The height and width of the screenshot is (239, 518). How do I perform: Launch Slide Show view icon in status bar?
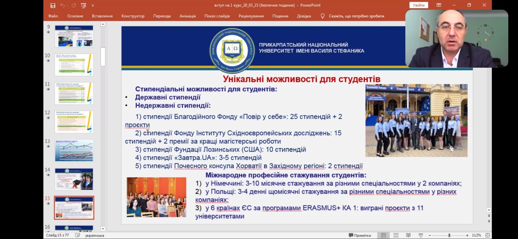(x=421, y=235)
